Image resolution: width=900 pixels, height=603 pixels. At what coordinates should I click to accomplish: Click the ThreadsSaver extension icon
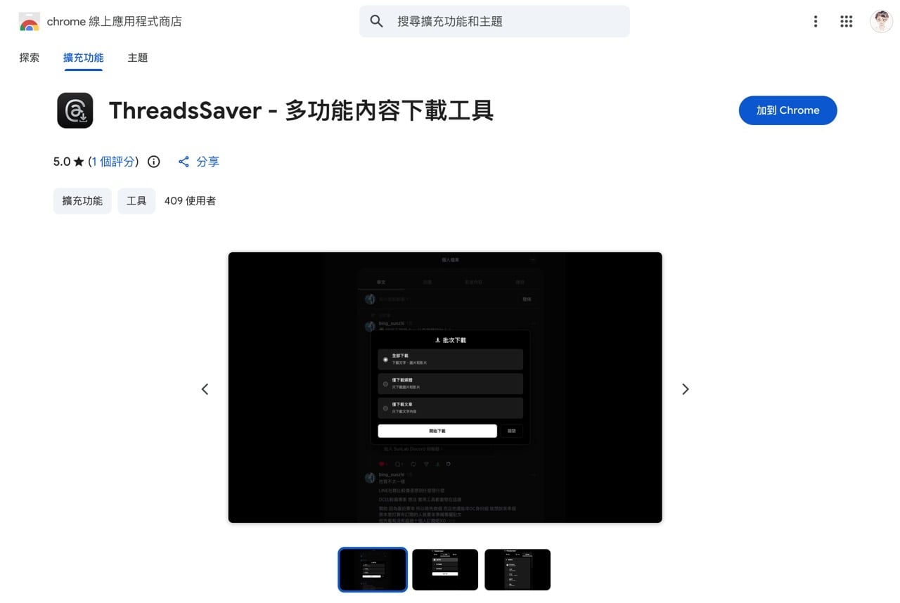click(75, 110)
